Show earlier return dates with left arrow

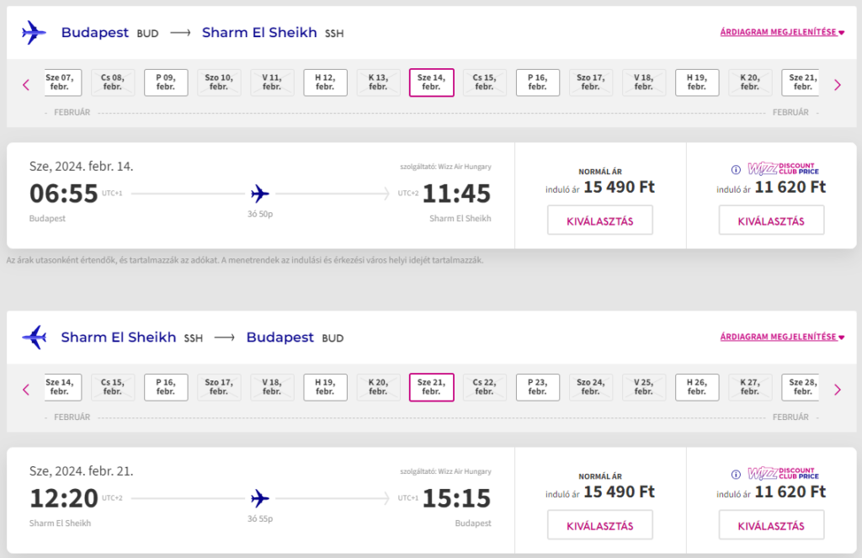26,390
